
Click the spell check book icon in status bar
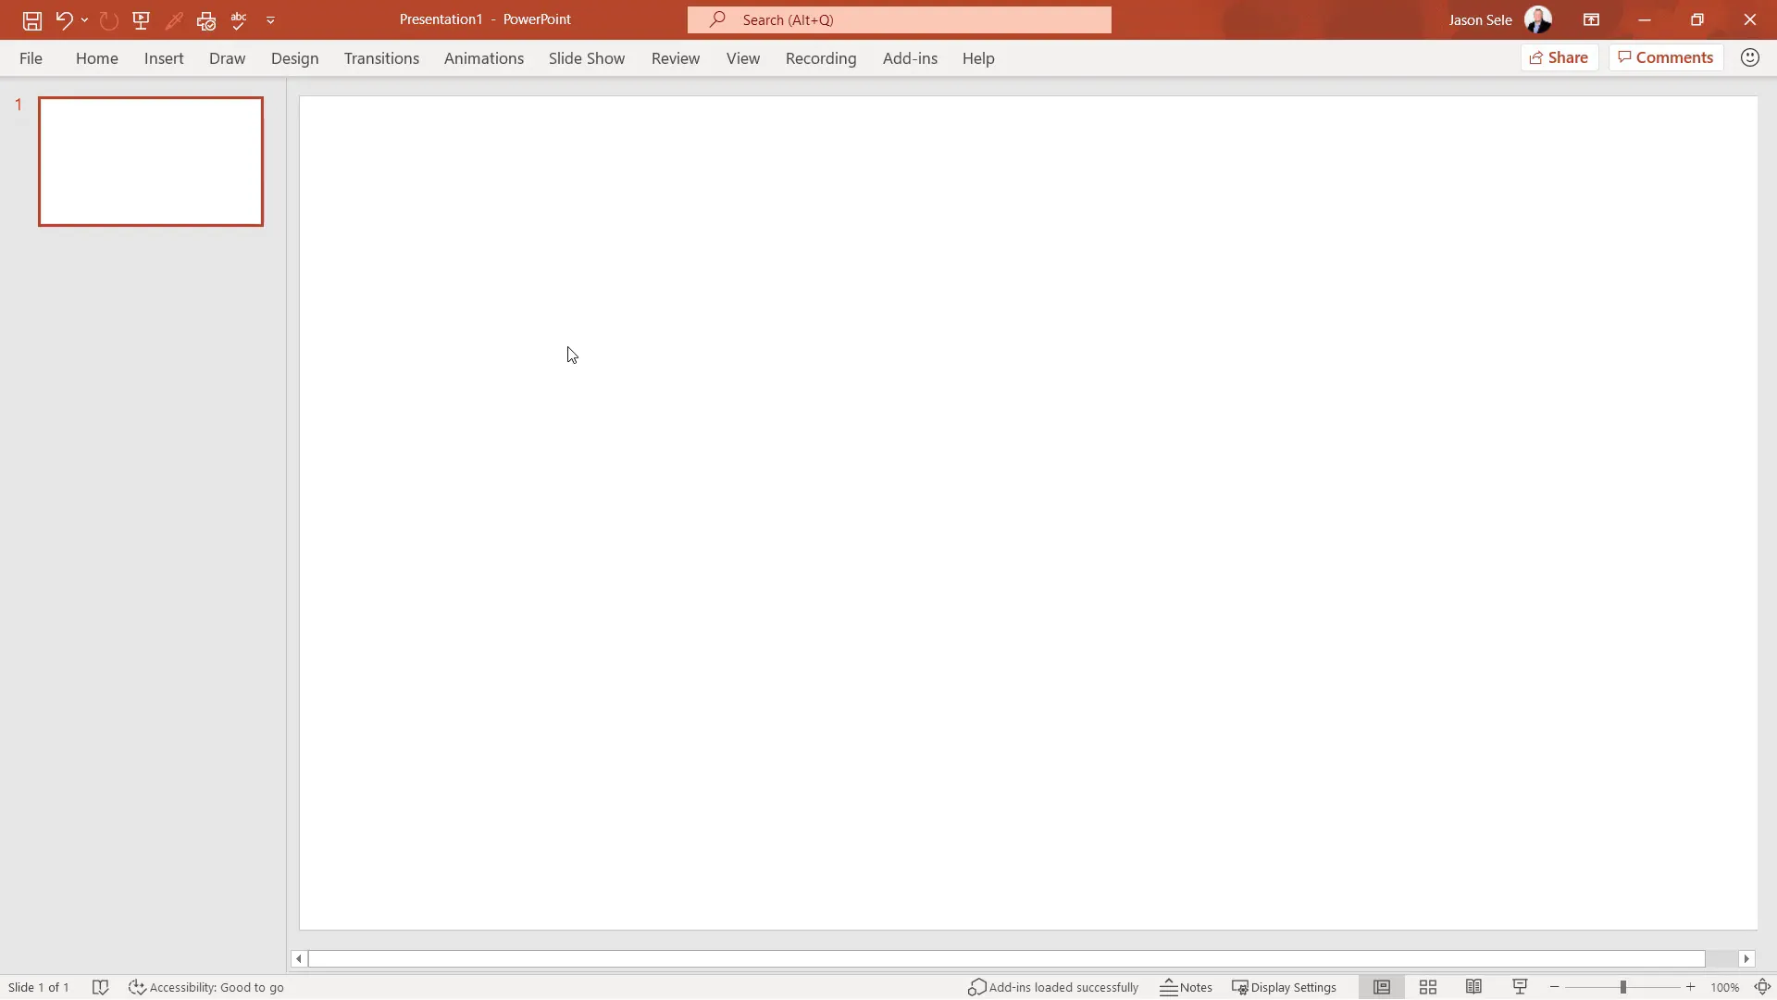pyautogui.click(x=101, y=988)
